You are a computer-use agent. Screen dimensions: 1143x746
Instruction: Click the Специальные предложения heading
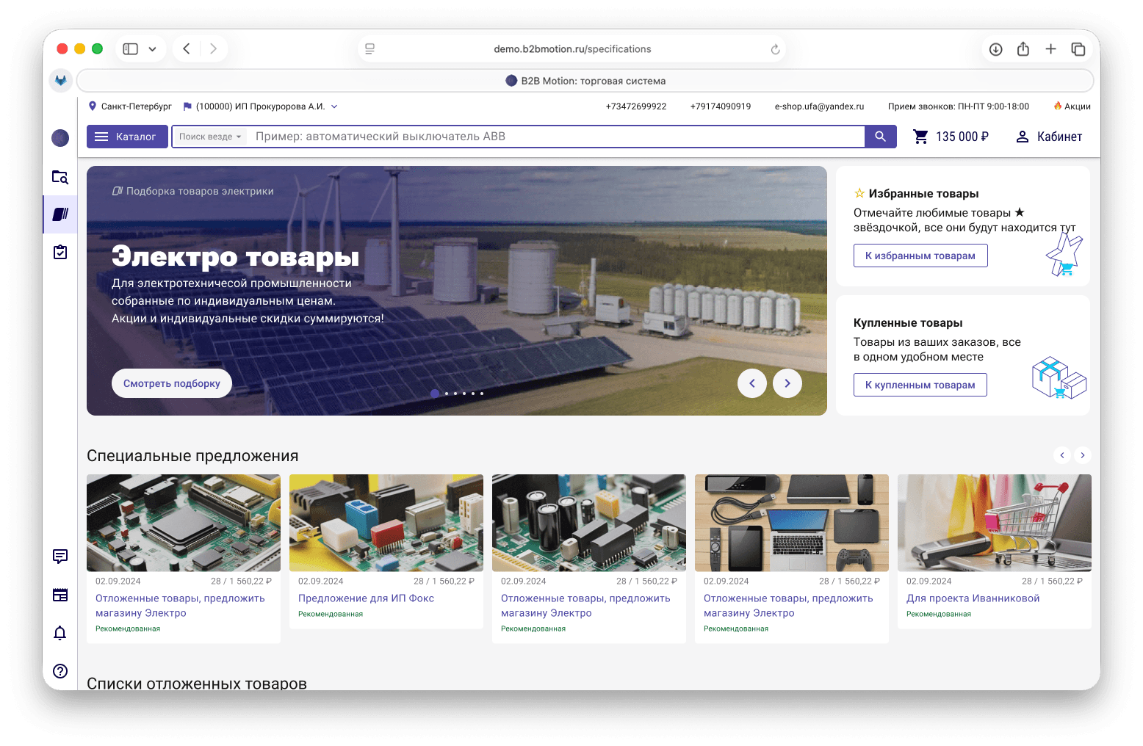(x=192, y=456)
